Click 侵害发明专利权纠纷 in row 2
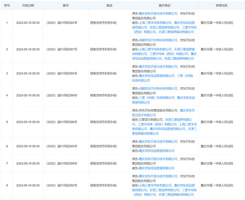The height and width of the screenshot is (200, 245). pyautogui.click(x=103, y=49)
